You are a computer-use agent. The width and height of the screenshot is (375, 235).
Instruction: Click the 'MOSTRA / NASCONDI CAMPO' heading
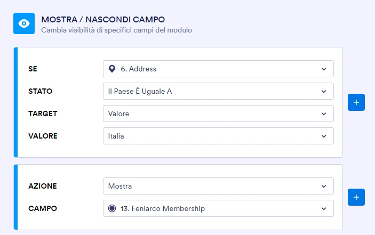tap(103, 20)
